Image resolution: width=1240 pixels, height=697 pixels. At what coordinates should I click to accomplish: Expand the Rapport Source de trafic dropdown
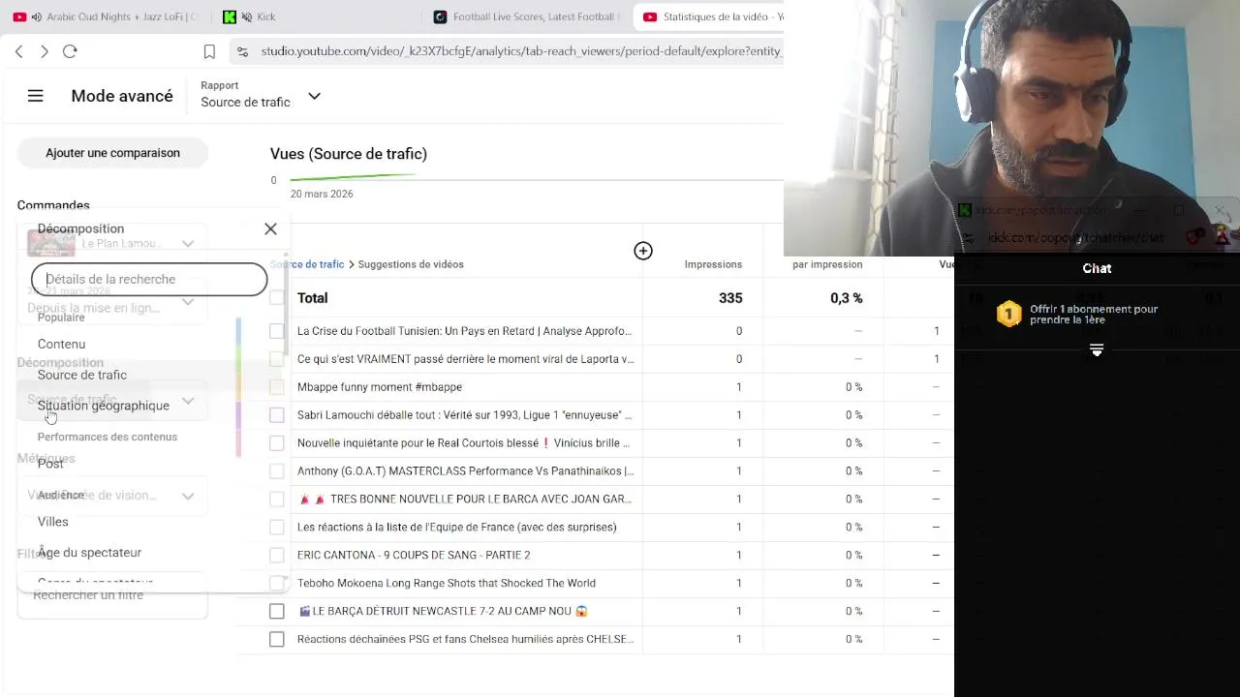[x=314, y=96]
